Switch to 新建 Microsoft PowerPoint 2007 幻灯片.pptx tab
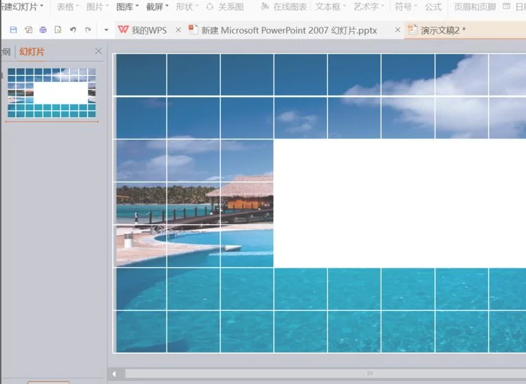This screenshot has height=384, width=526. point(289,30)
